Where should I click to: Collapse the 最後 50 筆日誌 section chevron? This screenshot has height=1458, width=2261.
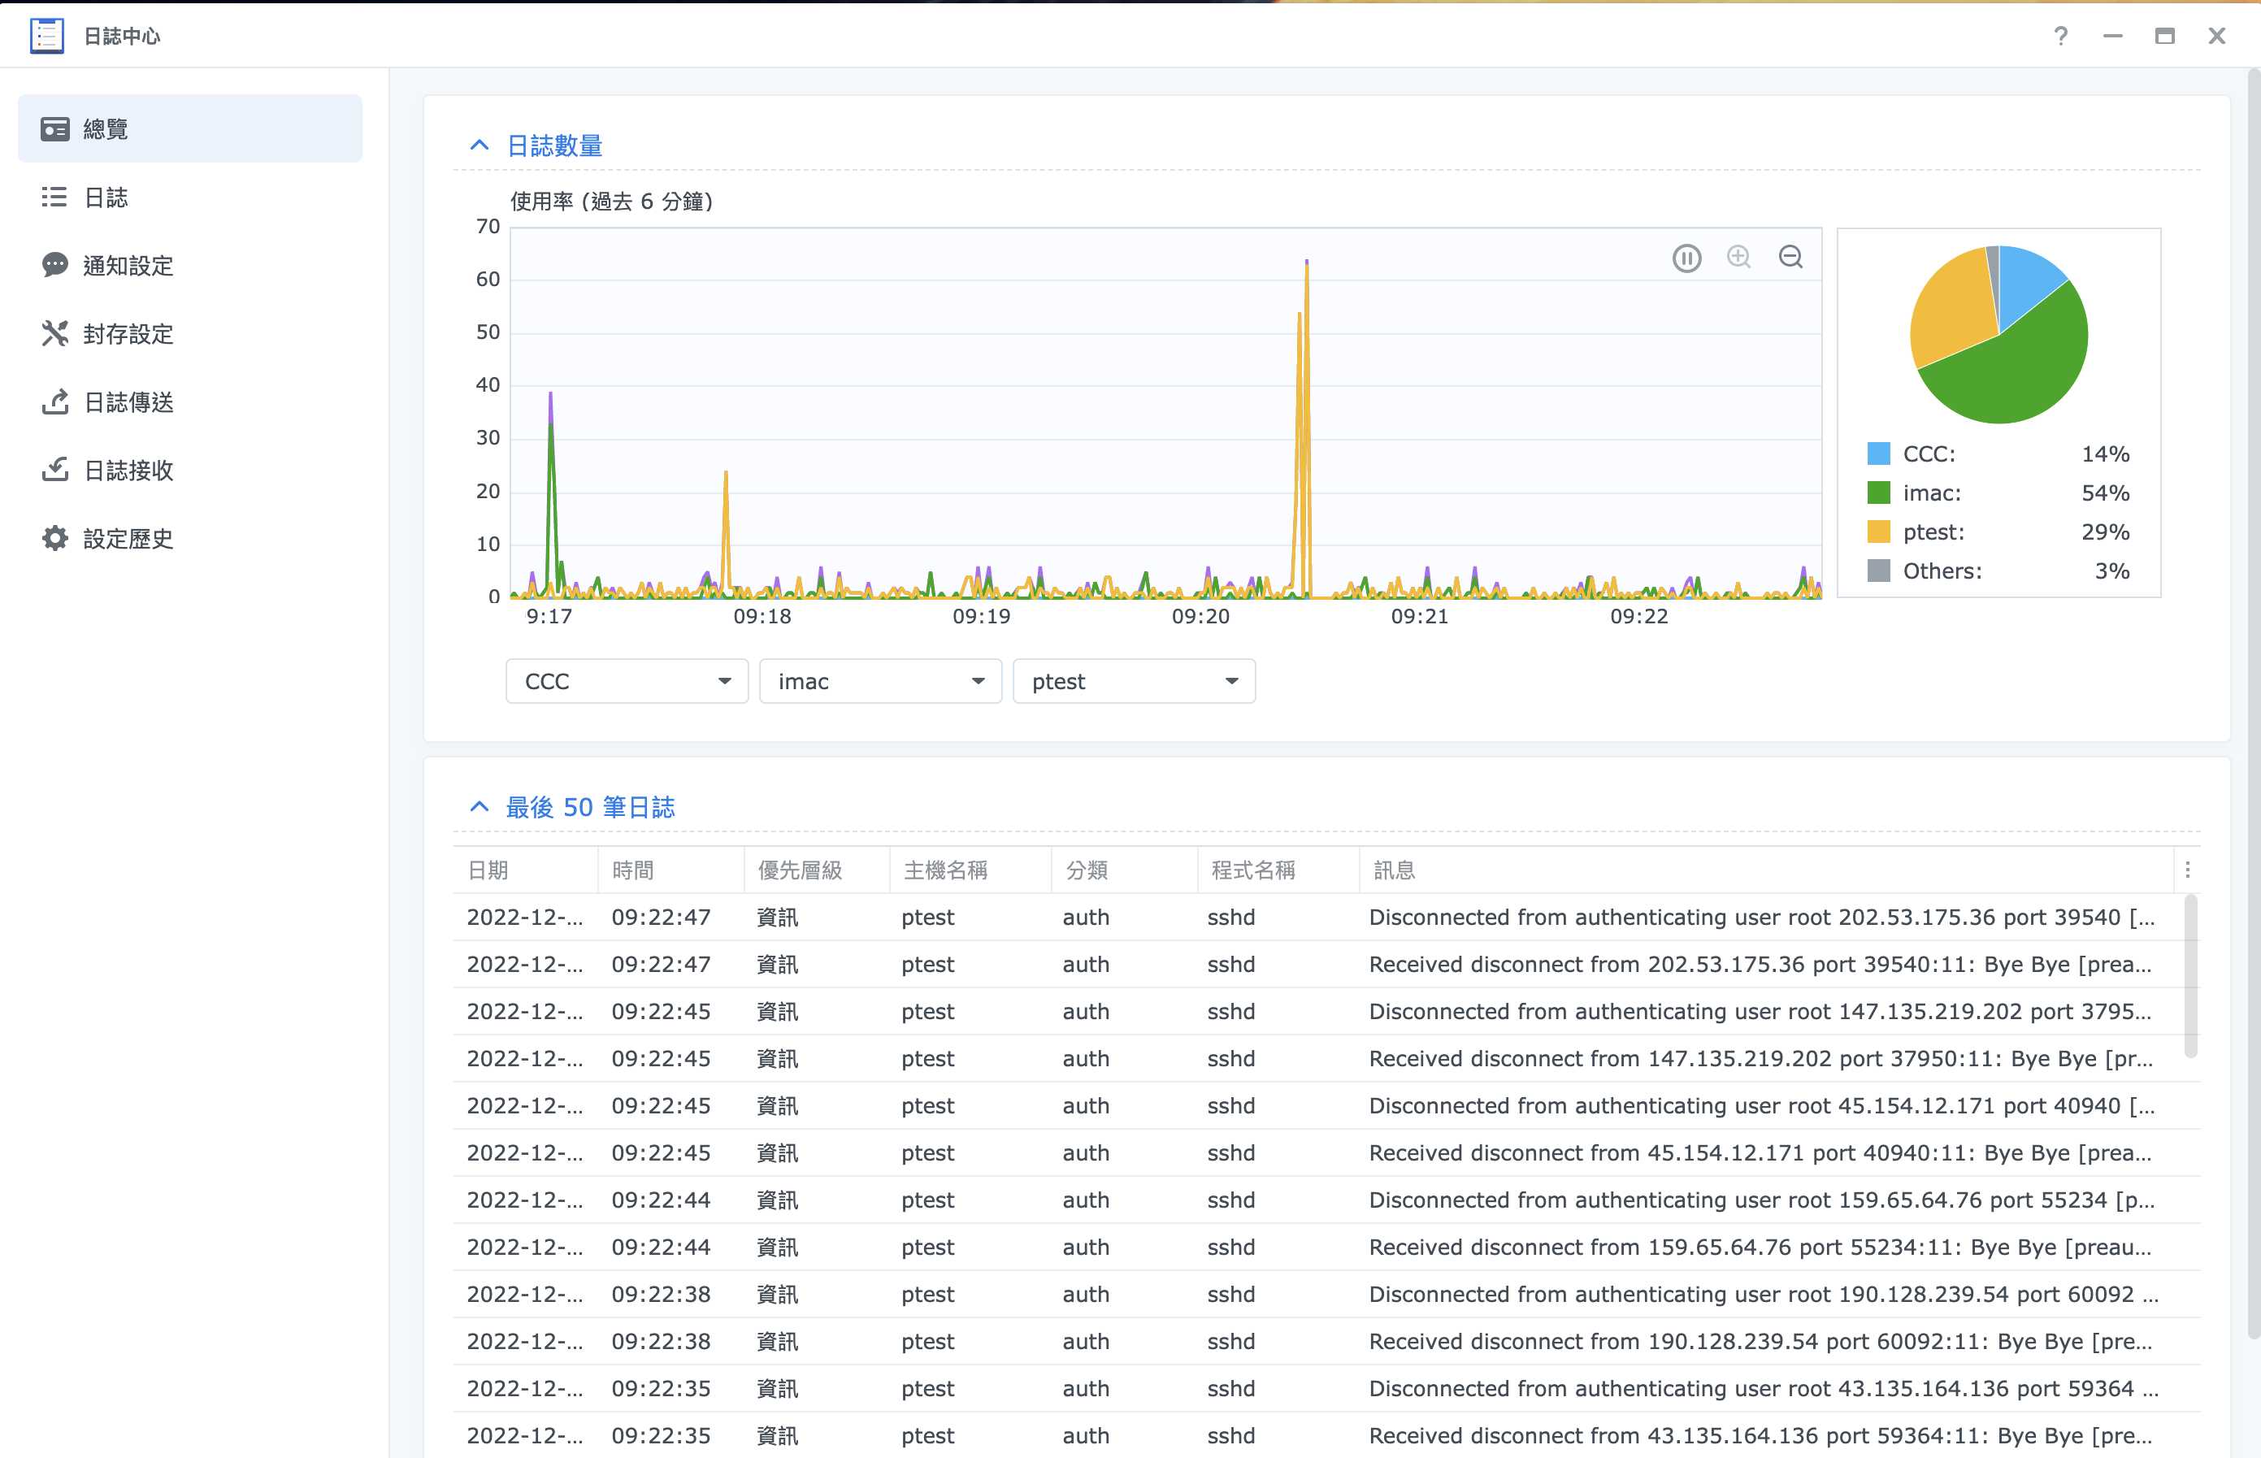tap(479, 807)
